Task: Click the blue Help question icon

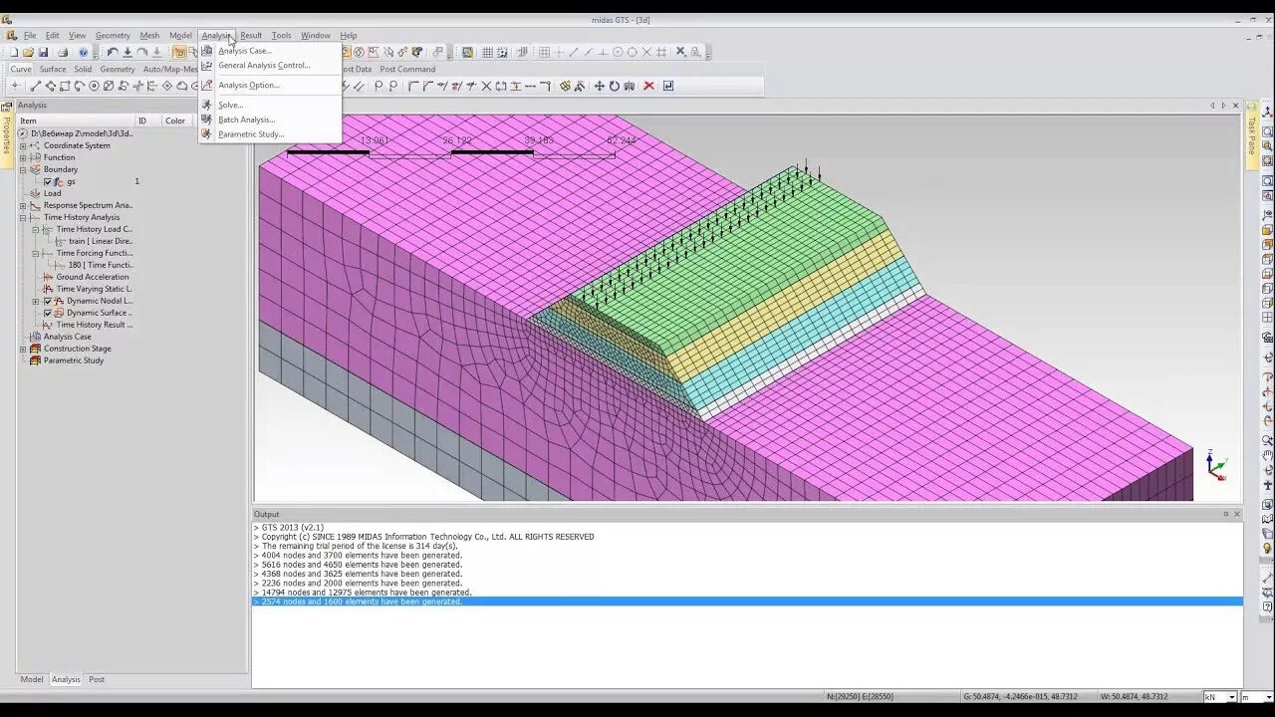Action: pyautogui.click(x=83, y=52)
